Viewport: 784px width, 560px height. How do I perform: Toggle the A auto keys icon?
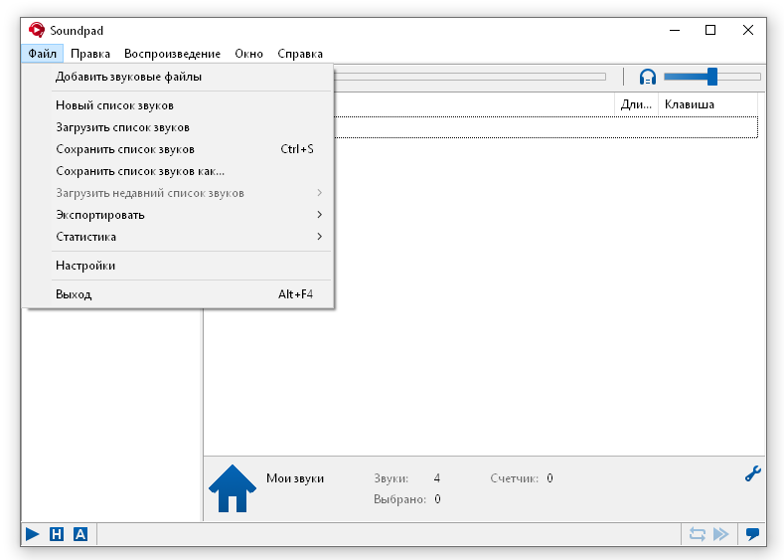point(80,534)
